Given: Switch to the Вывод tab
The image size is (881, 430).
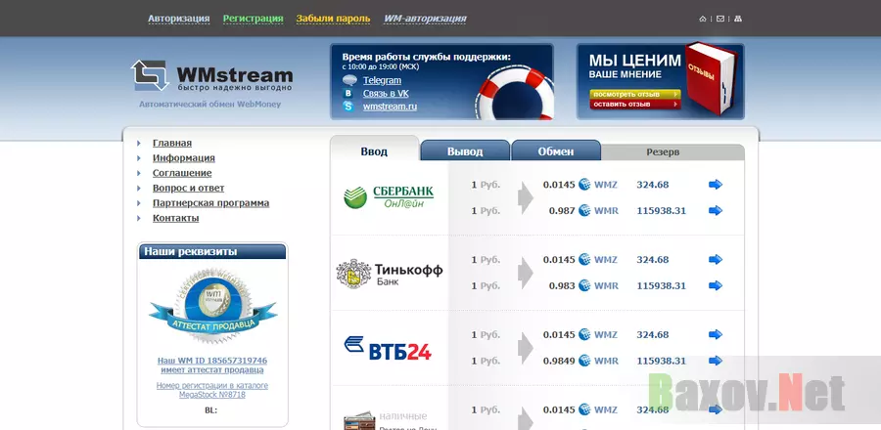Looking at the screenshot, I should coord(465,151).
